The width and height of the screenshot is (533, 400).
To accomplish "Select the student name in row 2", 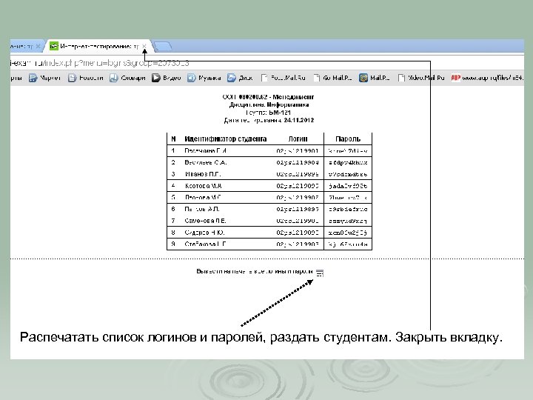I will 206,162.
